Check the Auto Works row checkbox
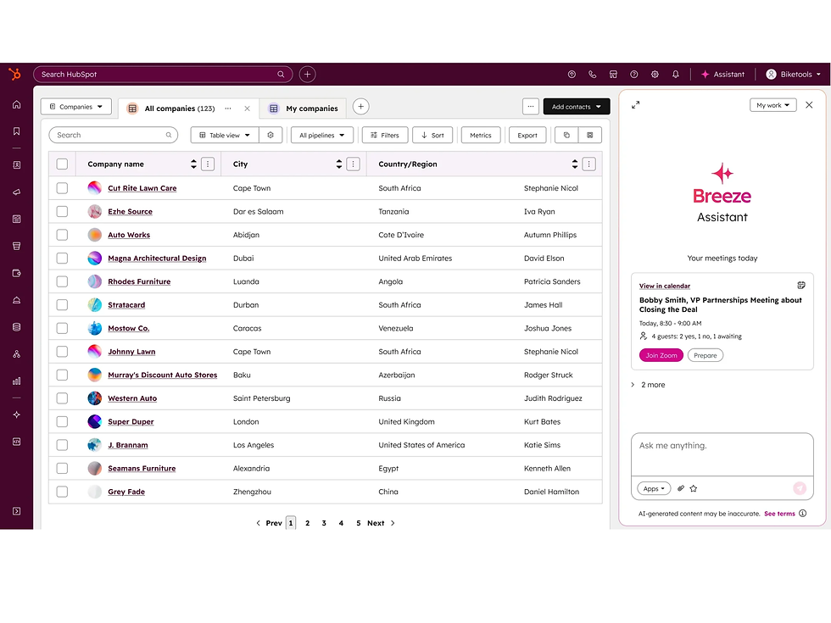Screen dimensions: 831x623 point(62,235)
